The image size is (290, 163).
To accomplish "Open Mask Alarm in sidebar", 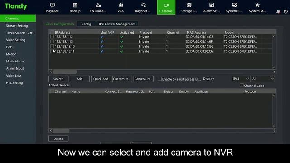I will click(x=15, y=62).
